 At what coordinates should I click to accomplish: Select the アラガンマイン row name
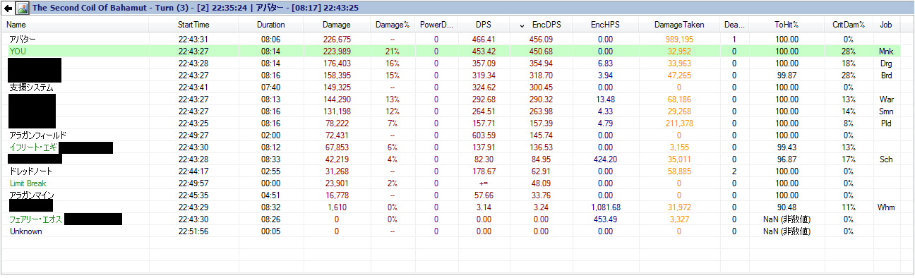32,195
